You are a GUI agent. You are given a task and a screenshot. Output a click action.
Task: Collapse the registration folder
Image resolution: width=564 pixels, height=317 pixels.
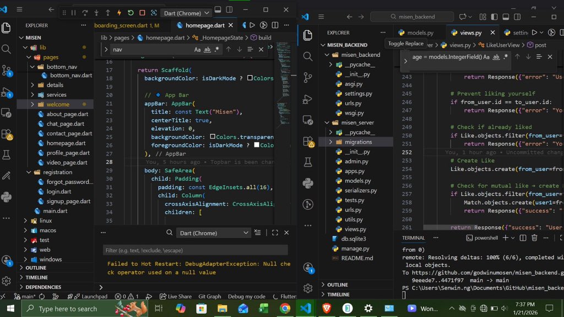[29, 172]
